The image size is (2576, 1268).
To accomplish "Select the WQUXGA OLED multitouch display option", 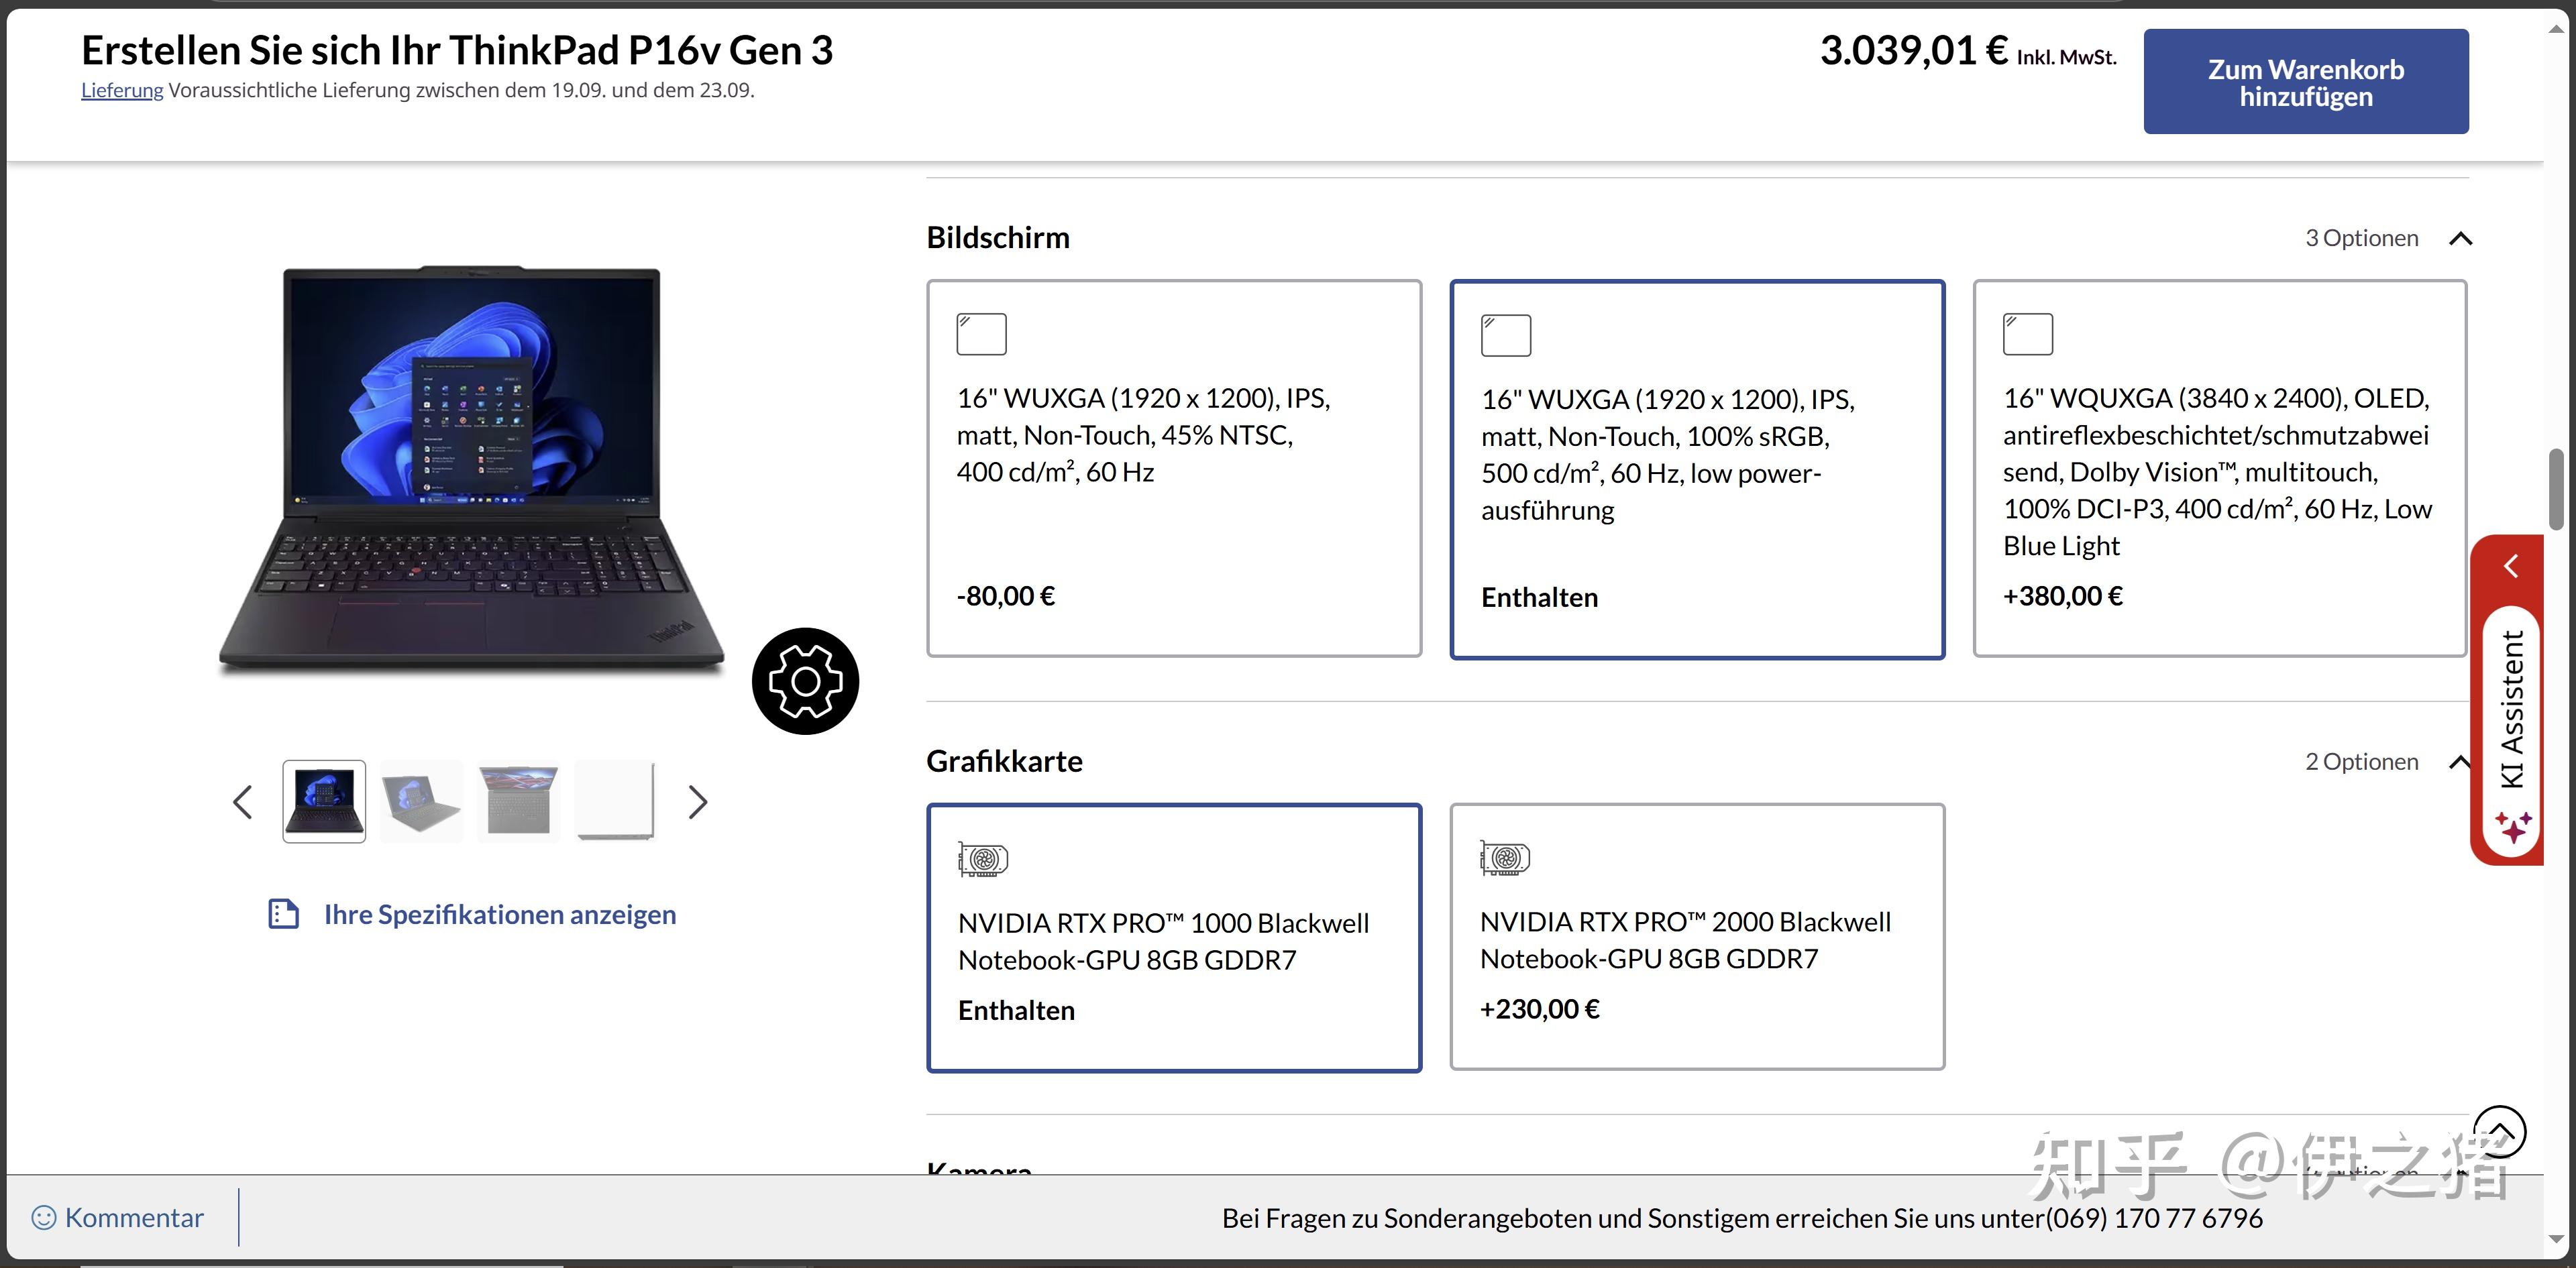I will (2220, 469).
